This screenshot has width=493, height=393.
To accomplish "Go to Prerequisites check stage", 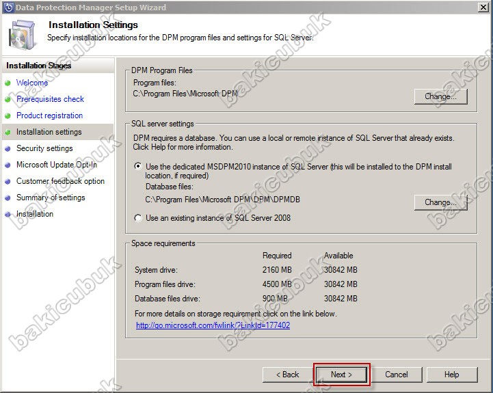I will [x=50, y=99].
